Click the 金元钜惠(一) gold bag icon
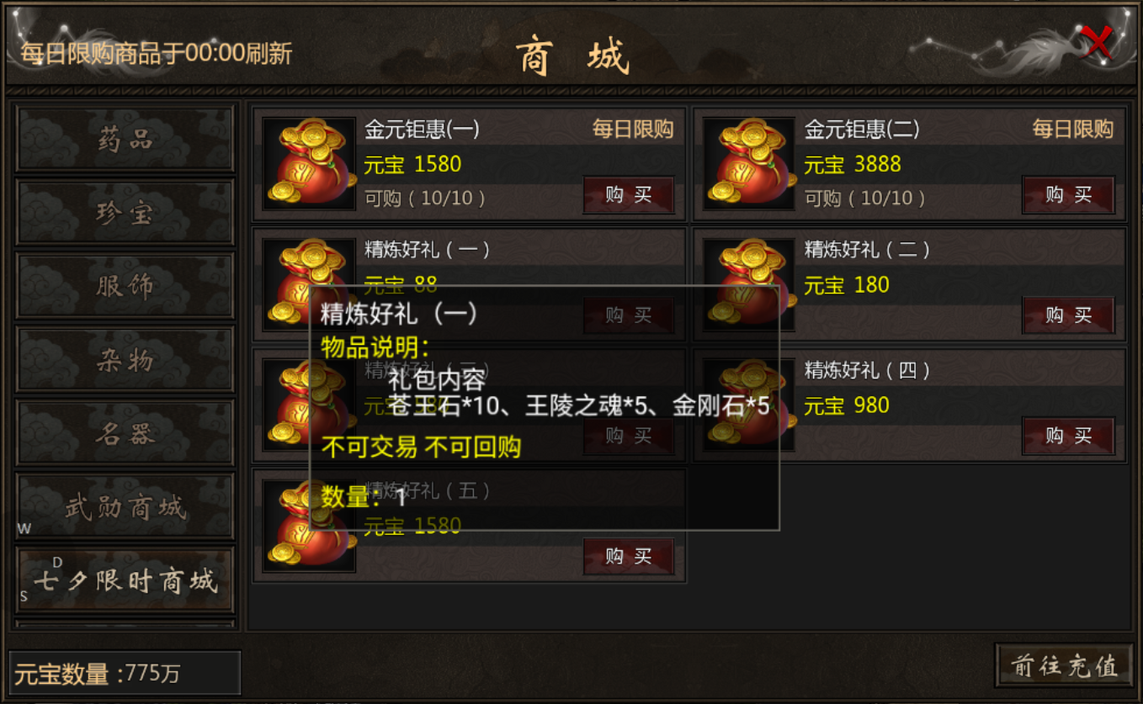Screen dimensions: 1143x704 click(x=309, y=164)
